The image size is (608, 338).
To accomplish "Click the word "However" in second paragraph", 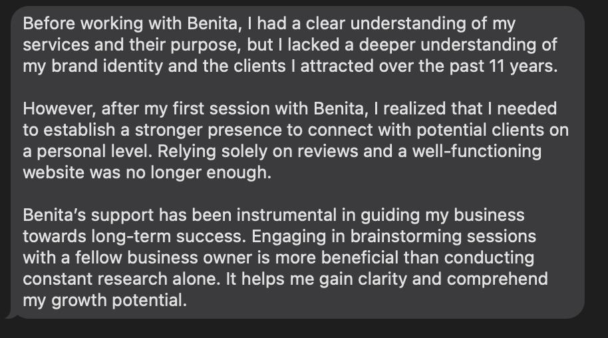I will click(x=59, y=108).
